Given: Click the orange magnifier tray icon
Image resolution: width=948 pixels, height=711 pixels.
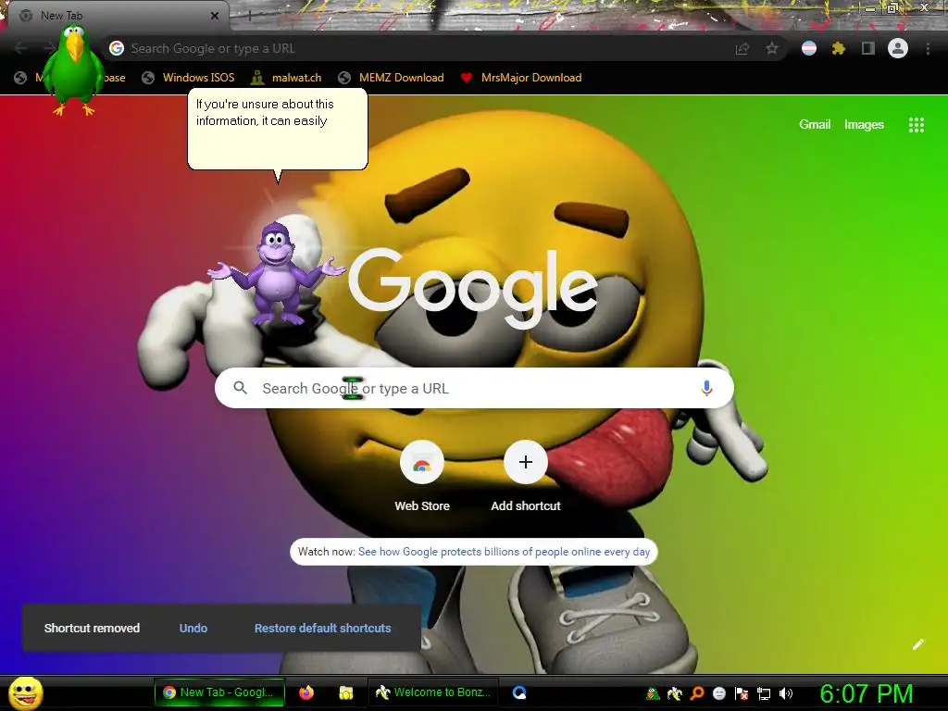Looking at the screenshot, I should point(697,693).
